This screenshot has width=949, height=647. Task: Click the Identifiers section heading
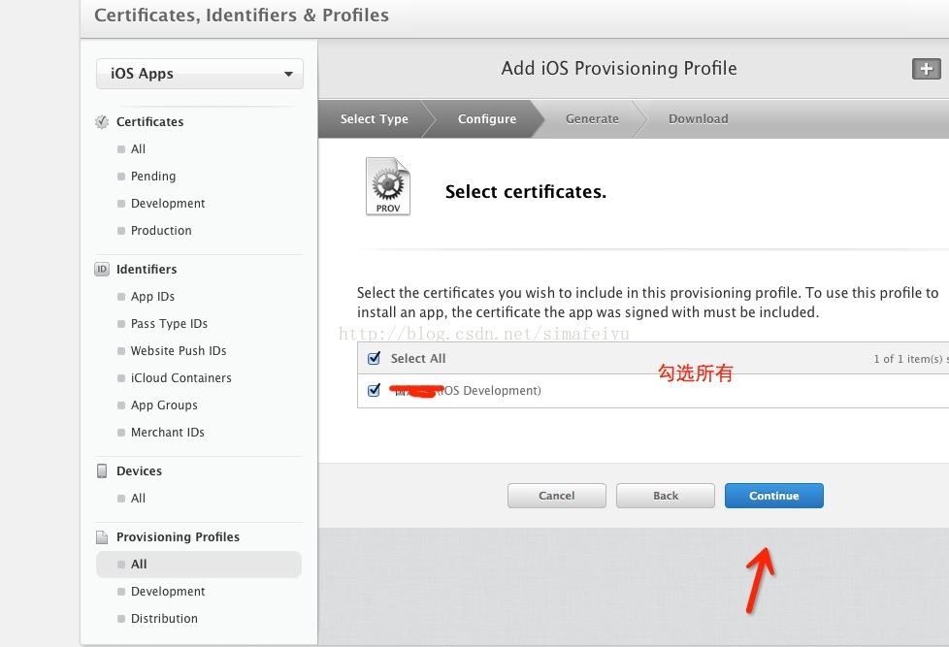pos(147,270)
